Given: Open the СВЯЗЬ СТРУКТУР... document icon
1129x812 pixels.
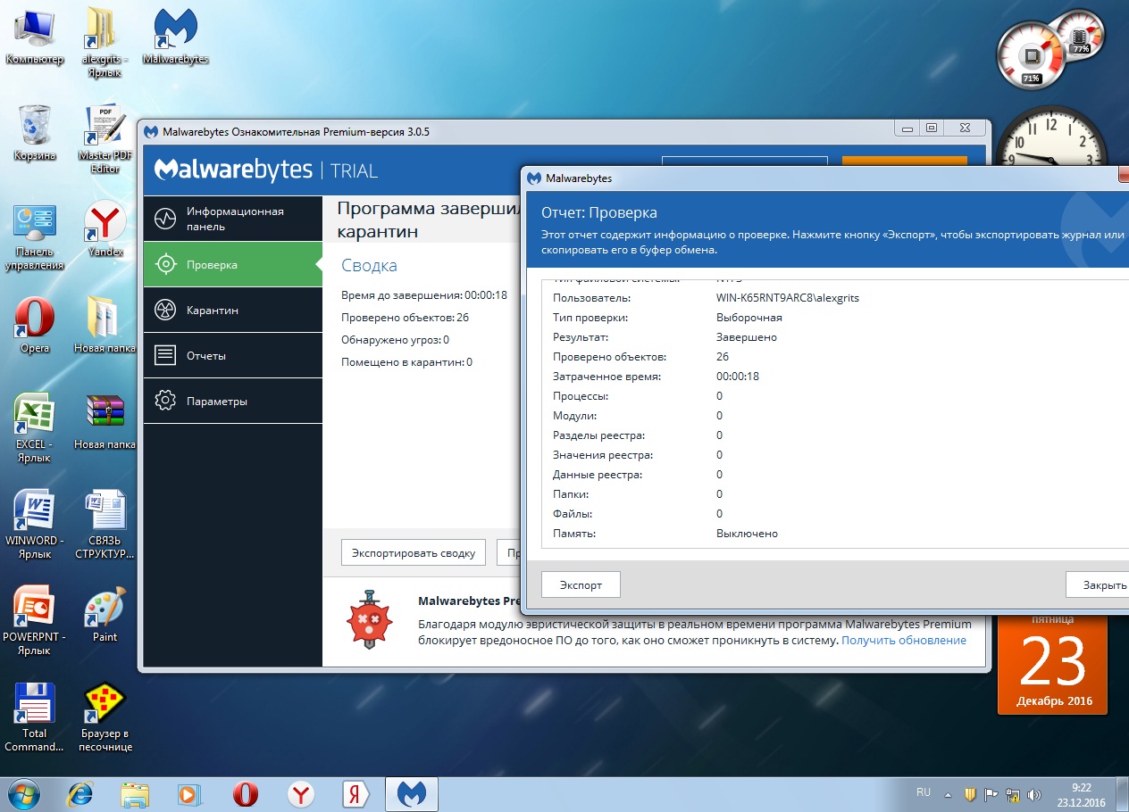Looking at the screenshot, I should coord(105,525).
